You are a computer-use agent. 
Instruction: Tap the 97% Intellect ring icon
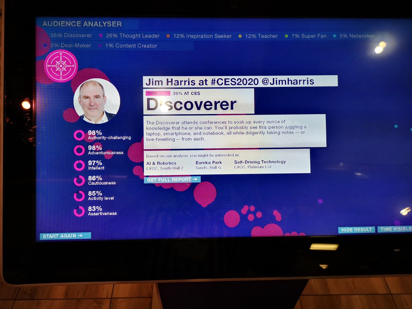(x=79, y=165)
